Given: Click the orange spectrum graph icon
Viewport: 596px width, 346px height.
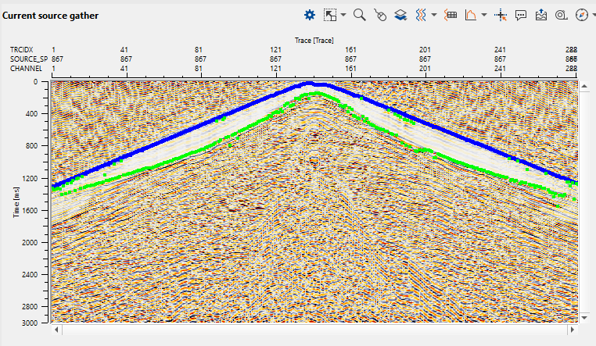Looking at the screenshot, I should pos(471,15).
